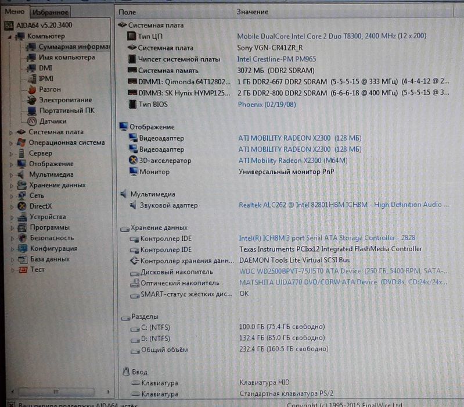The image size is (464, 407).
Task: Open ATI Mobility Radeon X2300 (M64M) link
Action: [293, 160]
